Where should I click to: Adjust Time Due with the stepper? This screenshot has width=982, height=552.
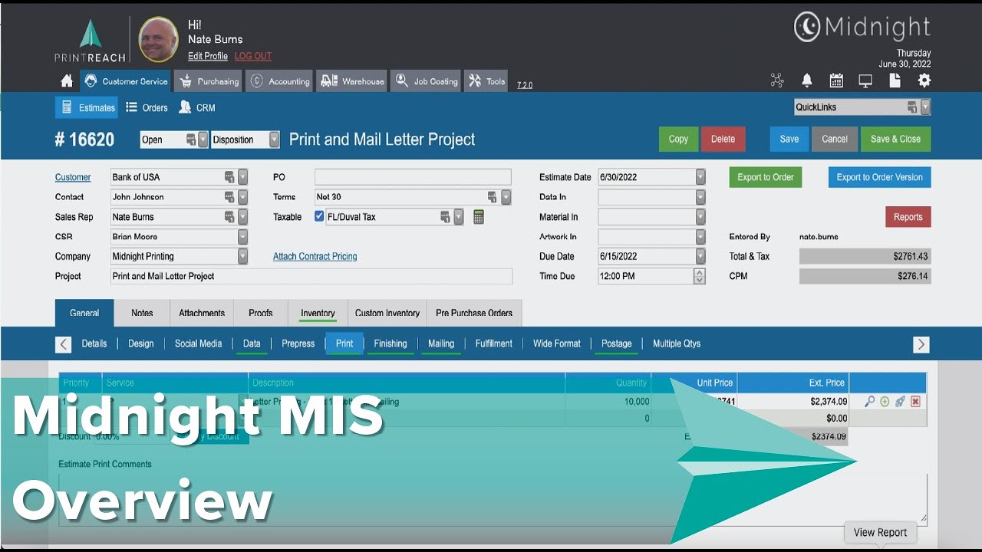coord(699,276)
